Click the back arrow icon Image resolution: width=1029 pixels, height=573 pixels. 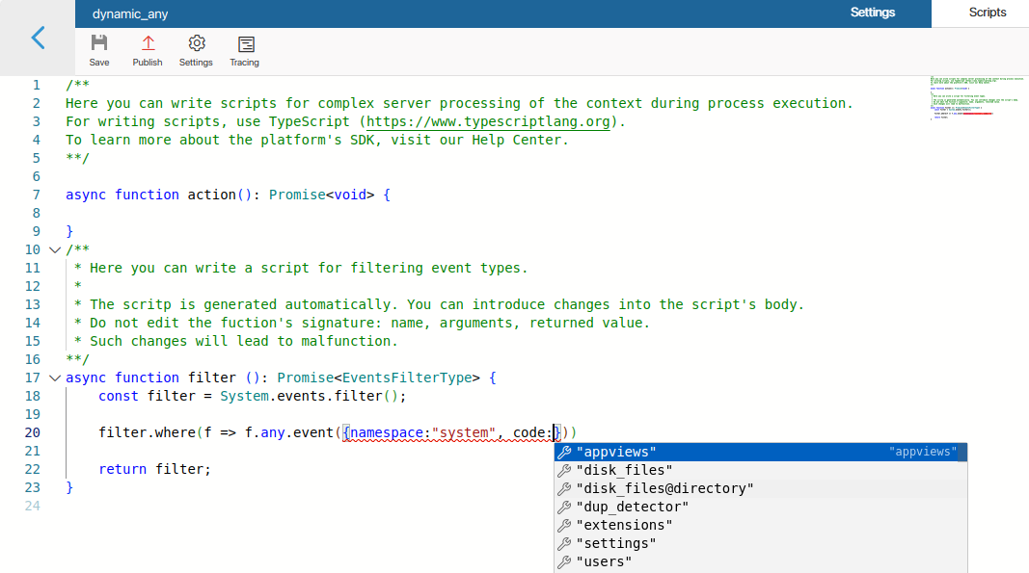[x=38, y=39]
